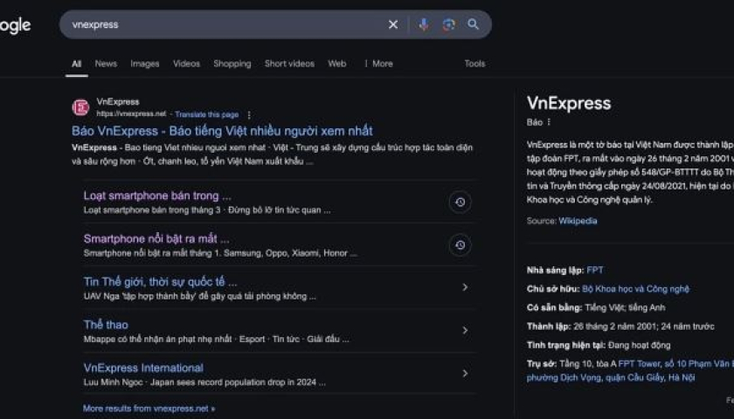734x419 pixels.
Task: Open Google Lens image search icon
Action: click(x=448, y=24)
